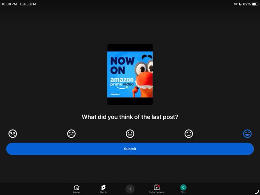Select the neutral face rating
This screenshot has height=195, width=260.
(130, 134)
